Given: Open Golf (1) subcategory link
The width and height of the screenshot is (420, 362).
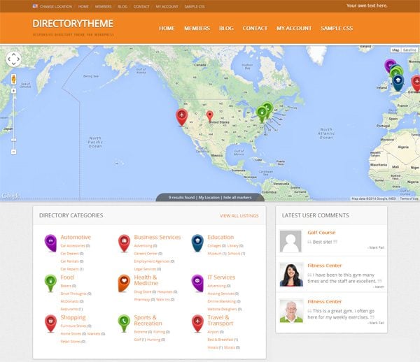Looking at the screenshot, I should 140,340.
